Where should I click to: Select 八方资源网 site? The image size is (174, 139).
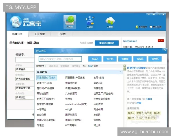point(71,94)
